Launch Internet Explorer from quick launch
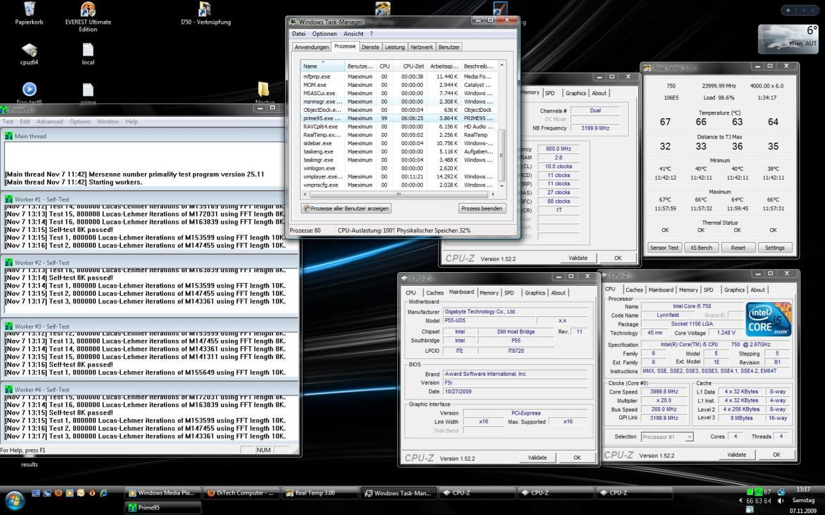This screenshot has width=825, height=515. (103, 493)
